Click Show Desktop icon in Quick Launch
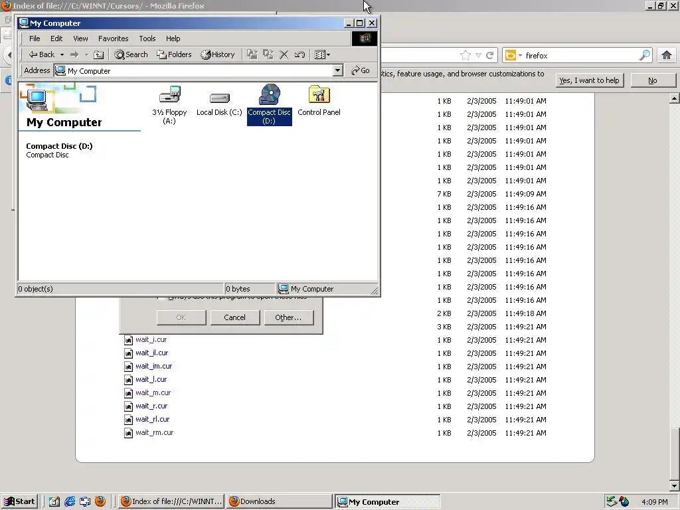The height and width of the screenshot is (510, 680). [54, 502]
